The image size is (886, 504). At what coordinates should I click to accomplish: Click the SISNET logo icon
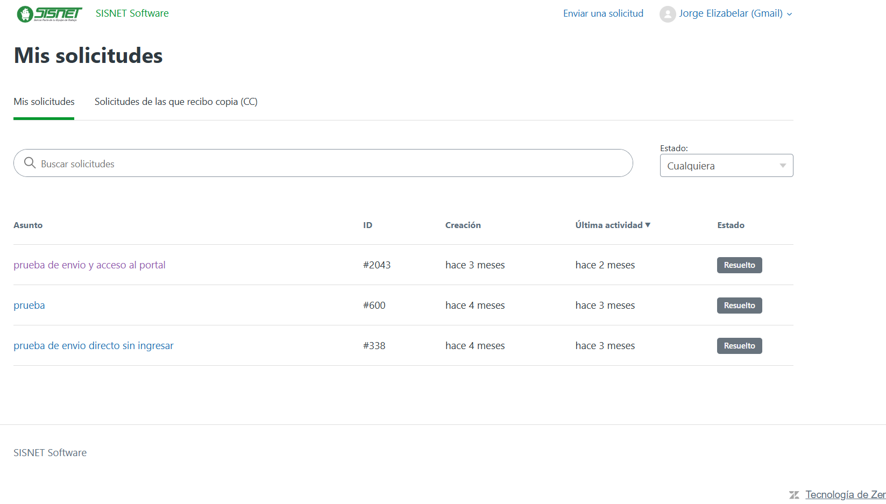pos(49,14)
